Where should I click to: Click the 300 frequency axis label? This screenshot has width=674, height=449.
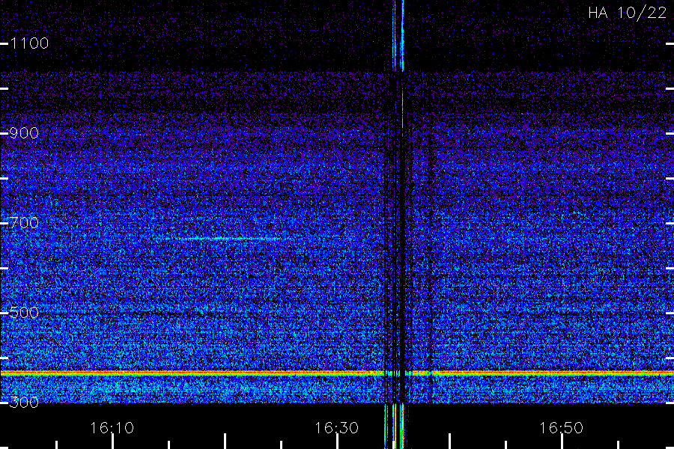24,403
